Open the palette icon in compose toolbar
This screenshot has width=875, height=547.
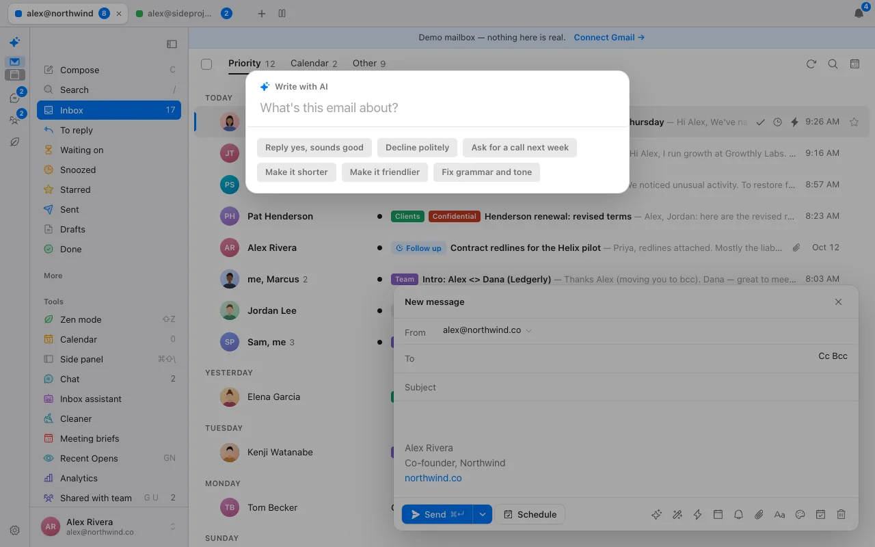(x=800, y=515)
